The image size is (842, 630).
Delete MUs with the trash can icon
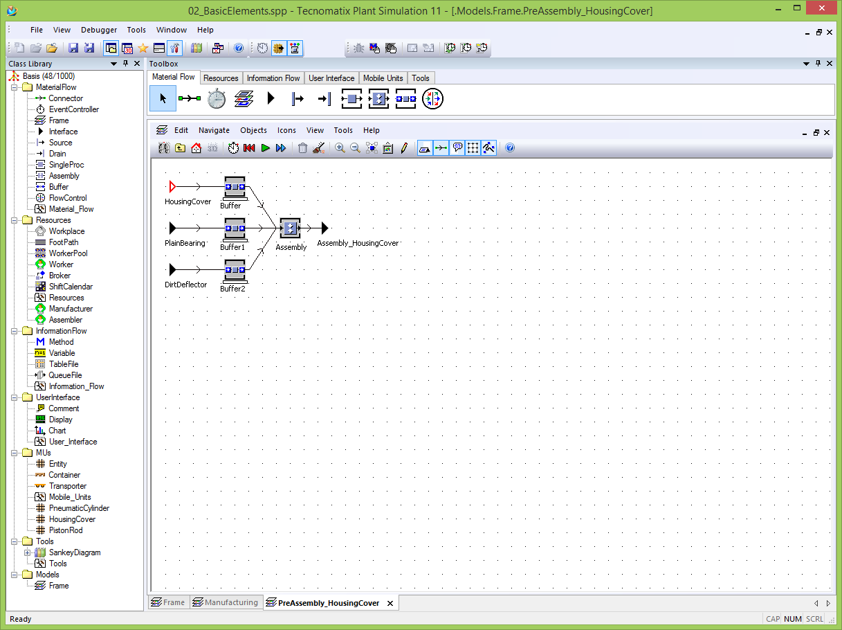click(x=302, y=148)
